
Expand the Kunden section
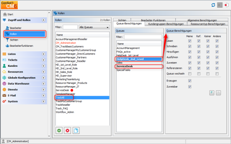[x=44, y=66]
